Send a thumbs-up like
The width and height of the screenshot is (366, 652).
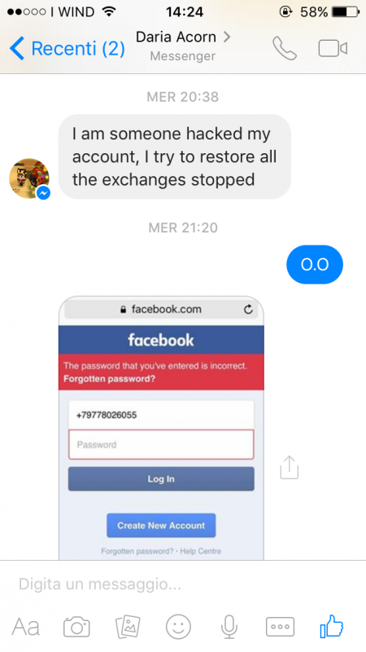click(332, 626)
